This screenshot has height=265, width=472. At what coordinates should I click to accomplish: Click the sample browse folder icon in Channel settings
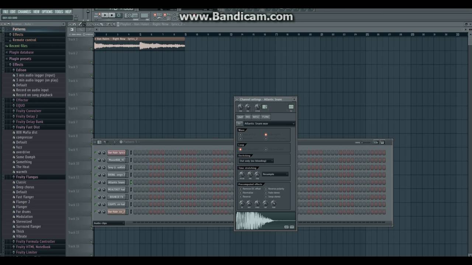click(239, 124)
